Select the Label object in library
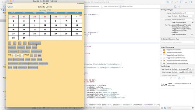 tap(177, 85)
